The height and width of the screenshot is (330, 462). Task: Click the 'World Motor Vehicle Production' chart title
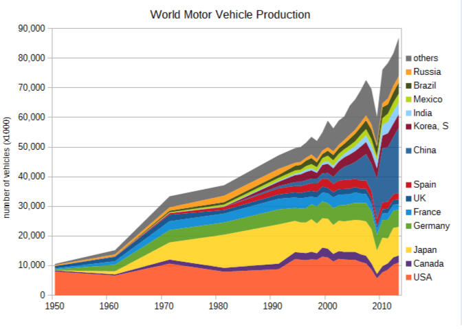(230, 14)
